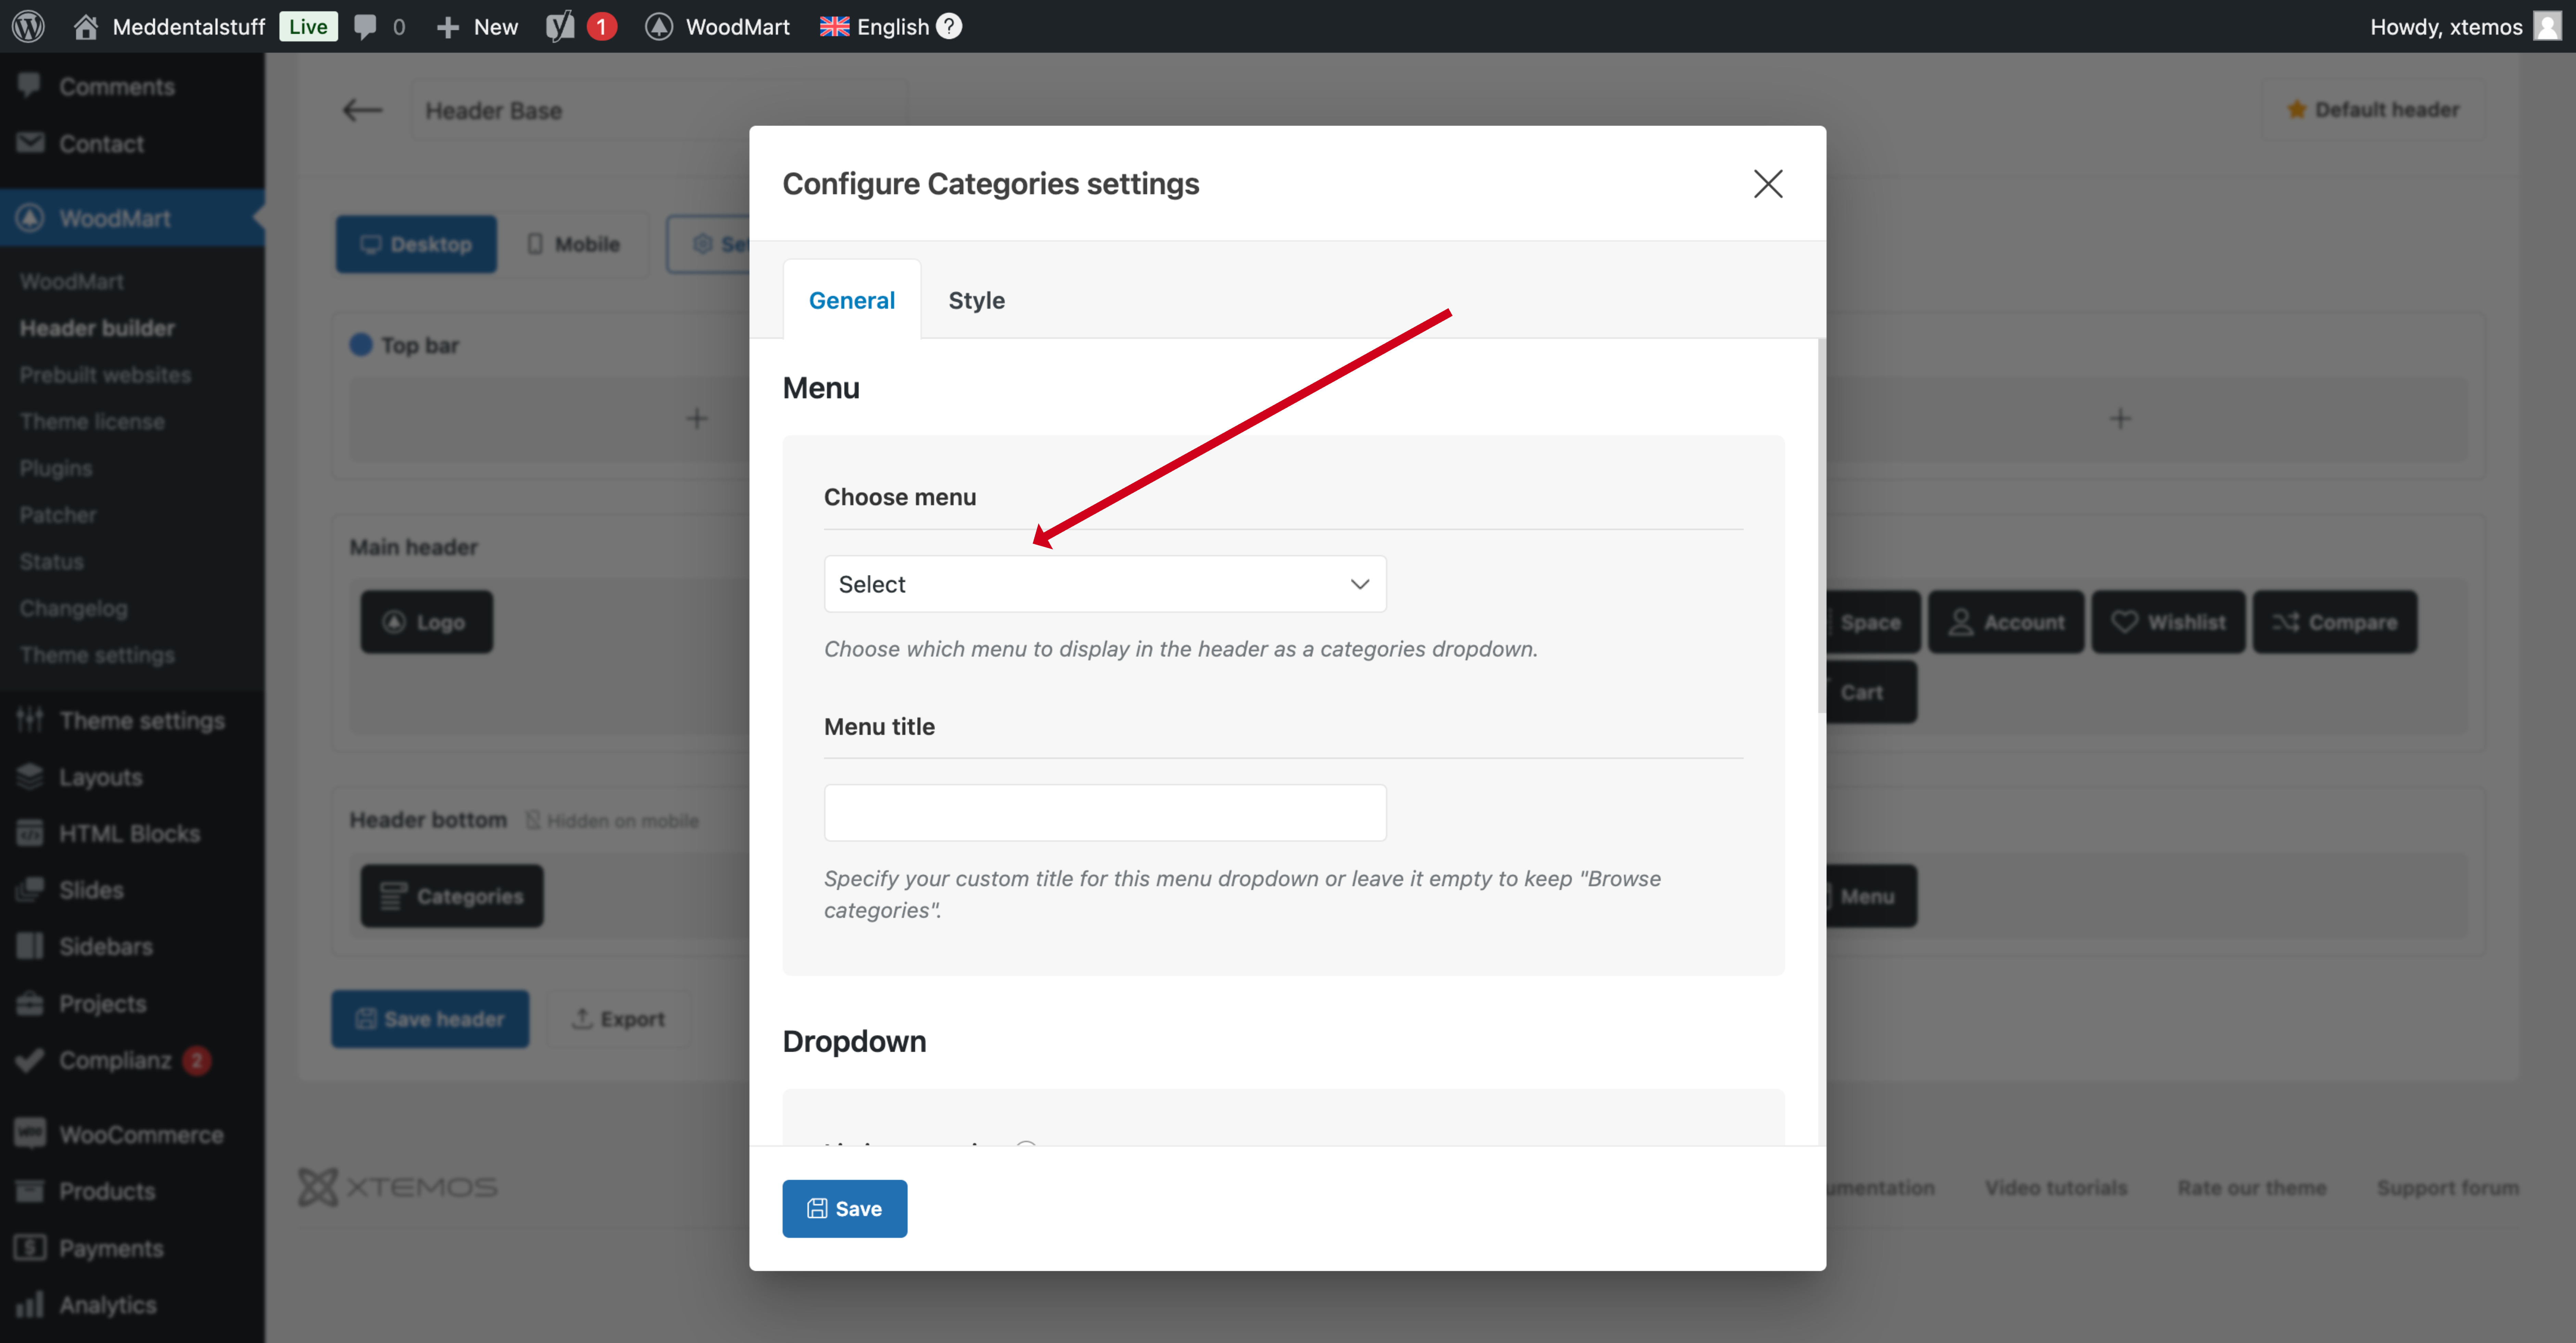Click the Export button
This screenshot has width=2576, height=1343.
tap(618, 1019)
